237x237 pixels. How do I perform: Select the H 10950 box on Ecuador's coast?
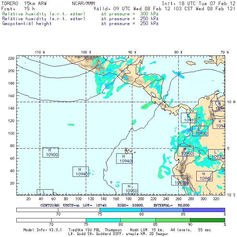coord(186,151)
